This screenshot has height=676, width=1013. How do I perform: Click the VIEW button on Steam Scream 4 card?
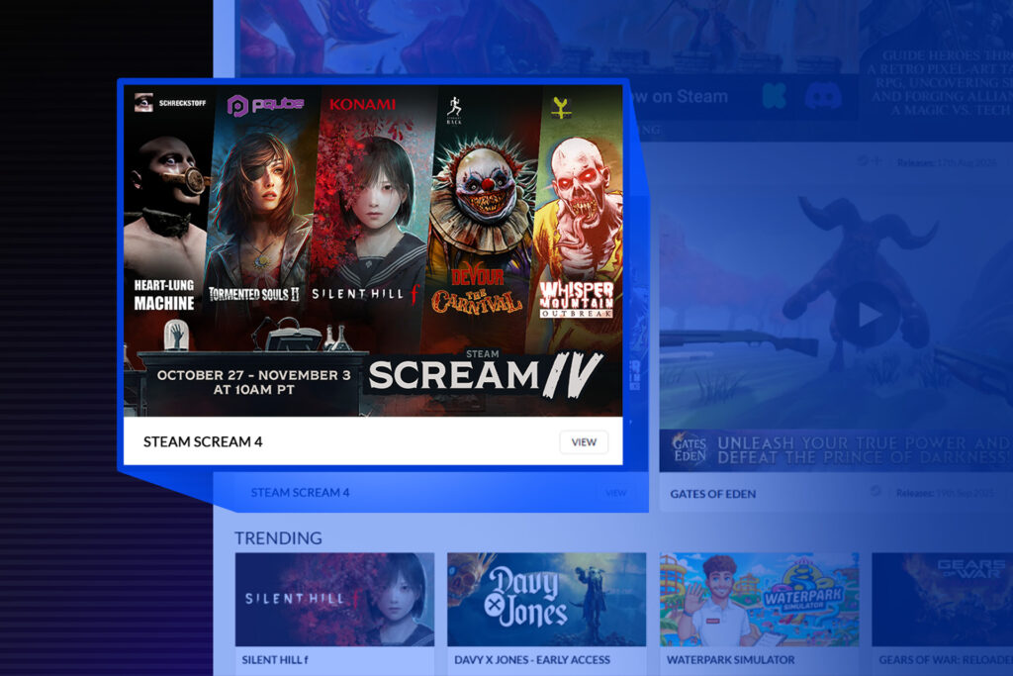(x=584, y=442)
